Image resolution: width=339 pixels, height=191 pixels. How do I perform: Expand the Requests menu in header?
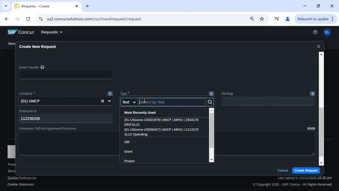(x=52, y=32)
